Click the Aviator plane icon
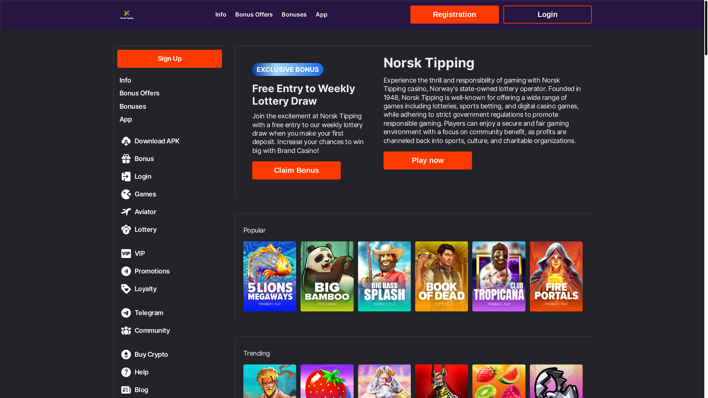The image size is (708, 398). point(126,212)
